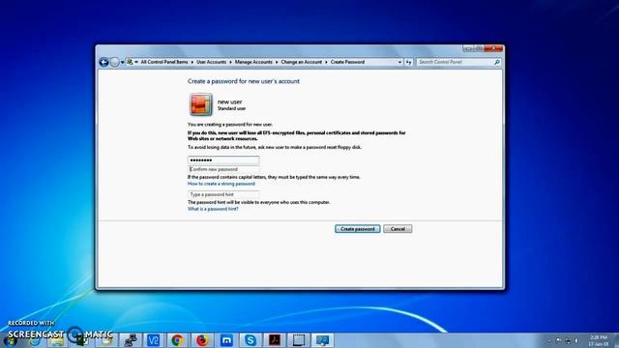619x348 pixels.
Task: Click the search magnifier icon
Action: point(497,62)
